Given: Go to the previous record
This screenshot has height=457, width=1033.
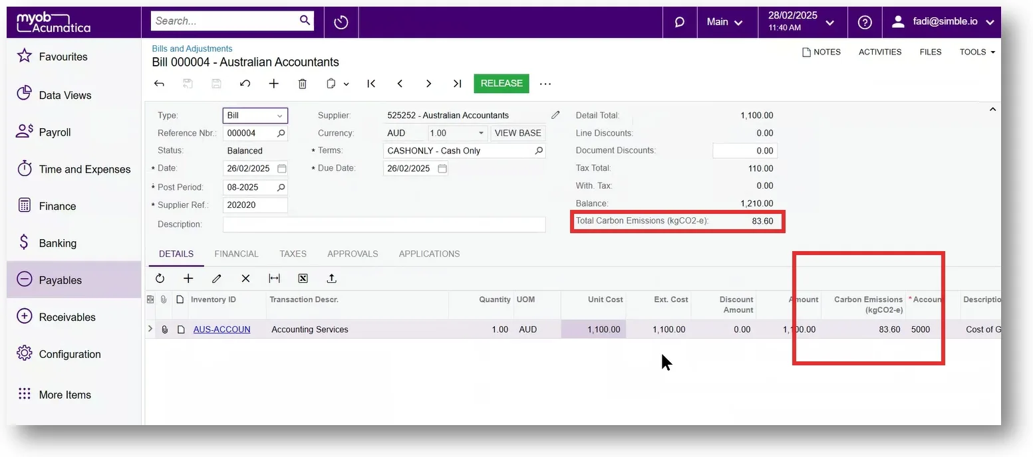Looking at the screenshot, I should [400, 84].
